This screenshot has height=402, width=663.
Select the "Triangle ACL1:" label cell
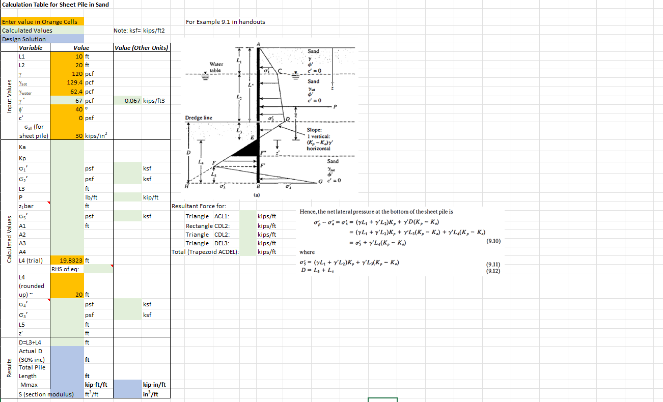[208, 216]
